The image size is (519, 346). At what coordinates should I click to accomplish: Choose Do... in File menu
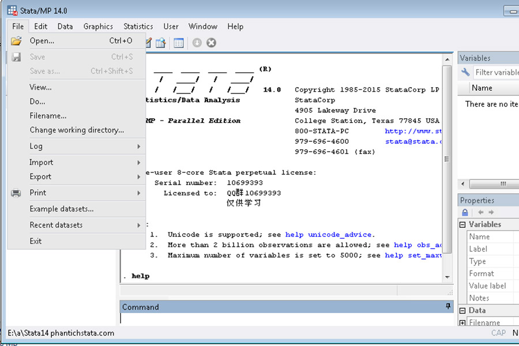(76, 101)
